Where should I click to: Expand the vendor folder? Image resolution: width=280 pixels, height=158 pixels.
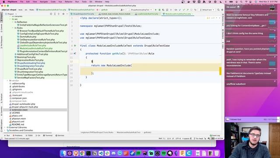pos(7,81)
